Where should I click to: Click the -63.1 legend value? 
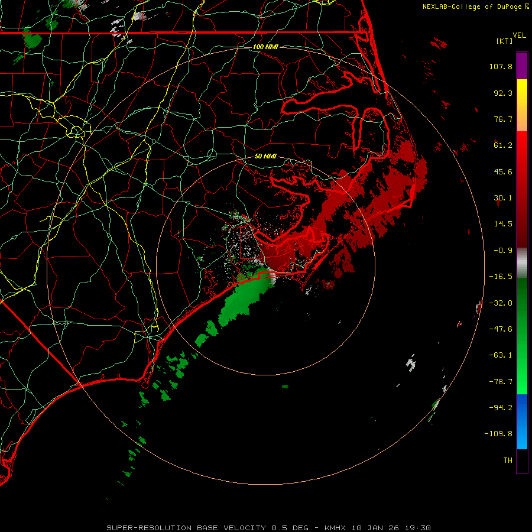coord(501,355)
